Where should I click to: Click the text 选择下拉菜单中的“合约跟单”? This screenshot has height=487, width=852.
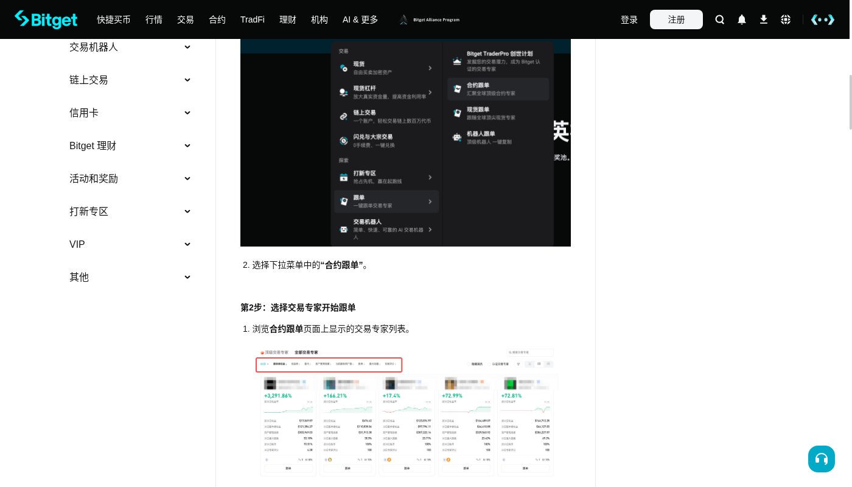click(x=310, y=265)
